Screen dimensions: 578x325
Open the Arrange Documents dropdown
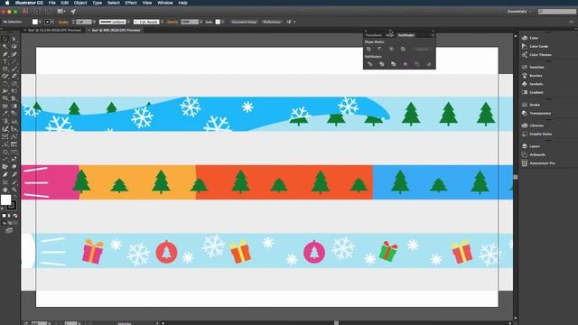[x=61, y=12]
